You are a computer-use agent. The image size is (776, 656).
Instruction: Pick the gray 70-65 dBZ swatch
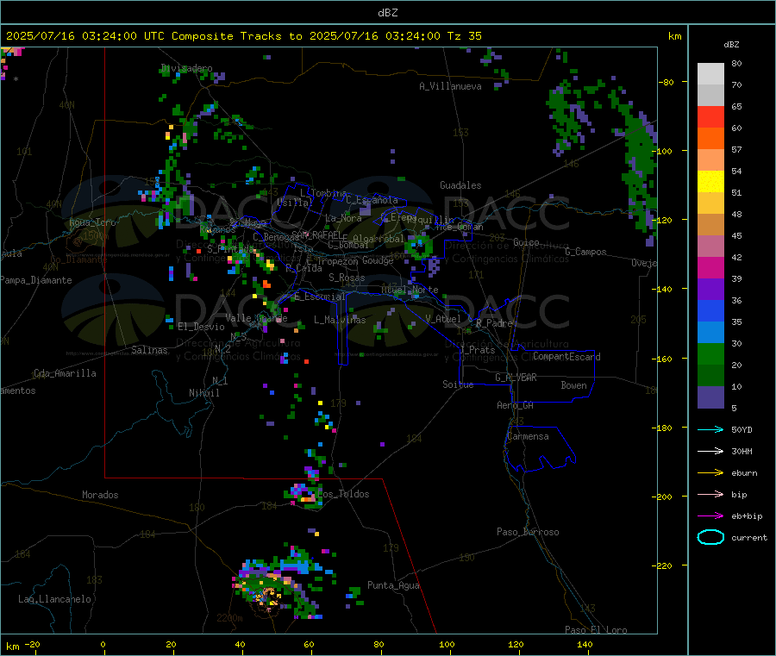pos(710,96)
